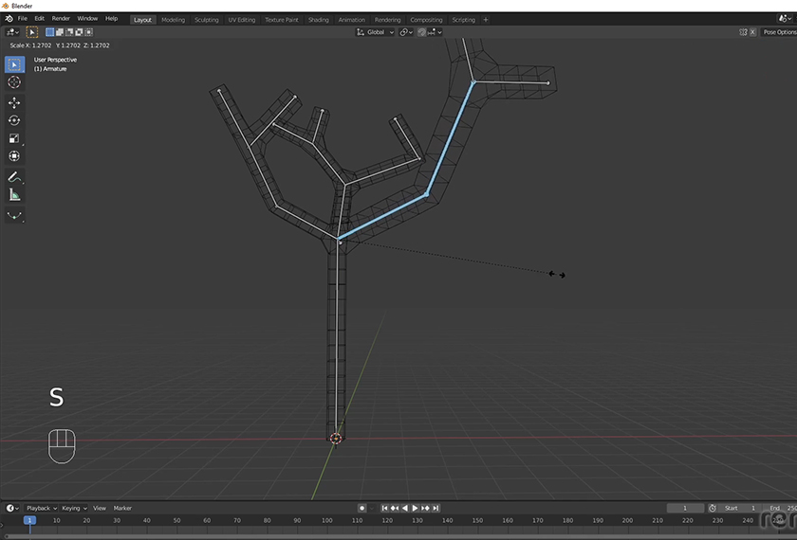Expand the Playback dropdown in timeline
Viewport: 797px width, 540px height.
pyautogui.click(x=41, y=508)
